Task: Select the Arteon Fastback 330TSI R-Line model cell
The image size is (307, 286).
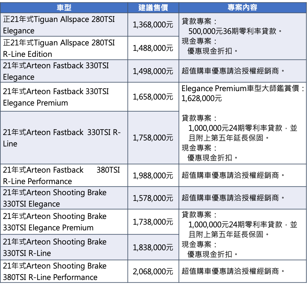Action: click(x=64, y=138)
